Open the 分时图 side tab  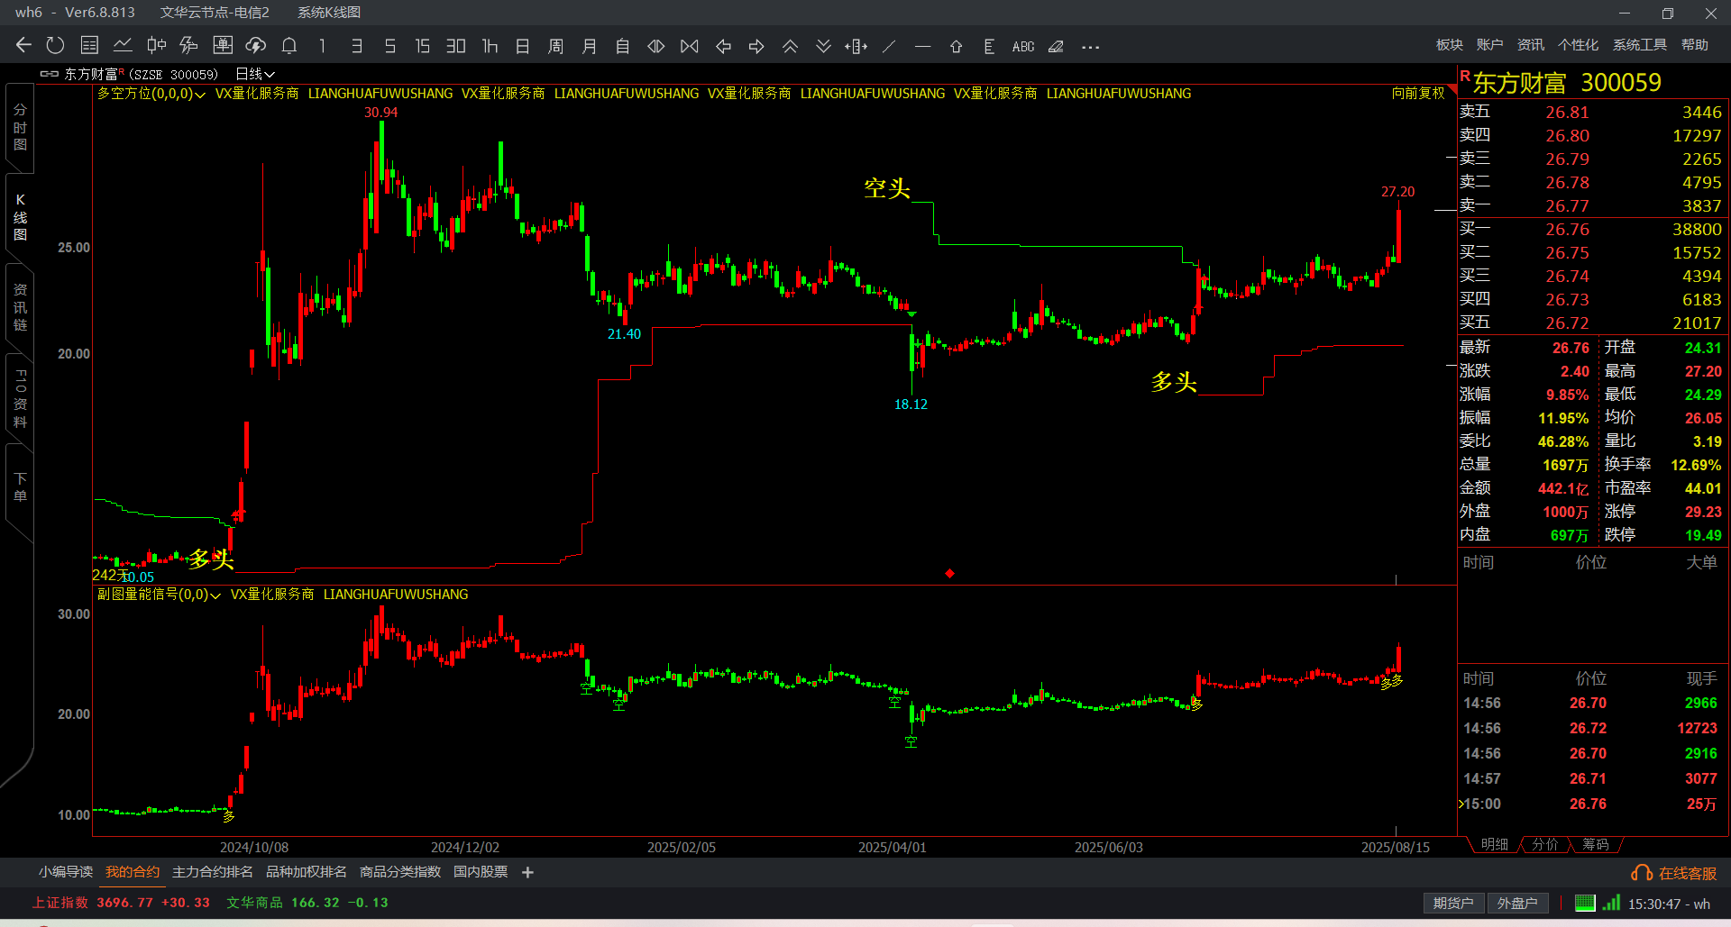point(20,127)
